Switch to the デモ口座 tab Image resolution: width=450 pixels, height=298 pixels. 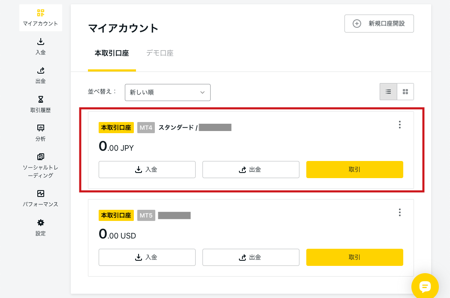160,53
